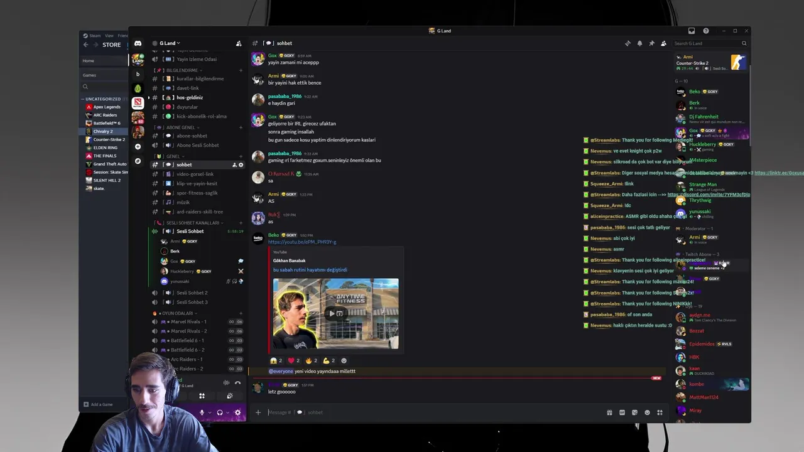Click Add a Game in Steam
The image size is (804, 452).
[x=99, y=404]
